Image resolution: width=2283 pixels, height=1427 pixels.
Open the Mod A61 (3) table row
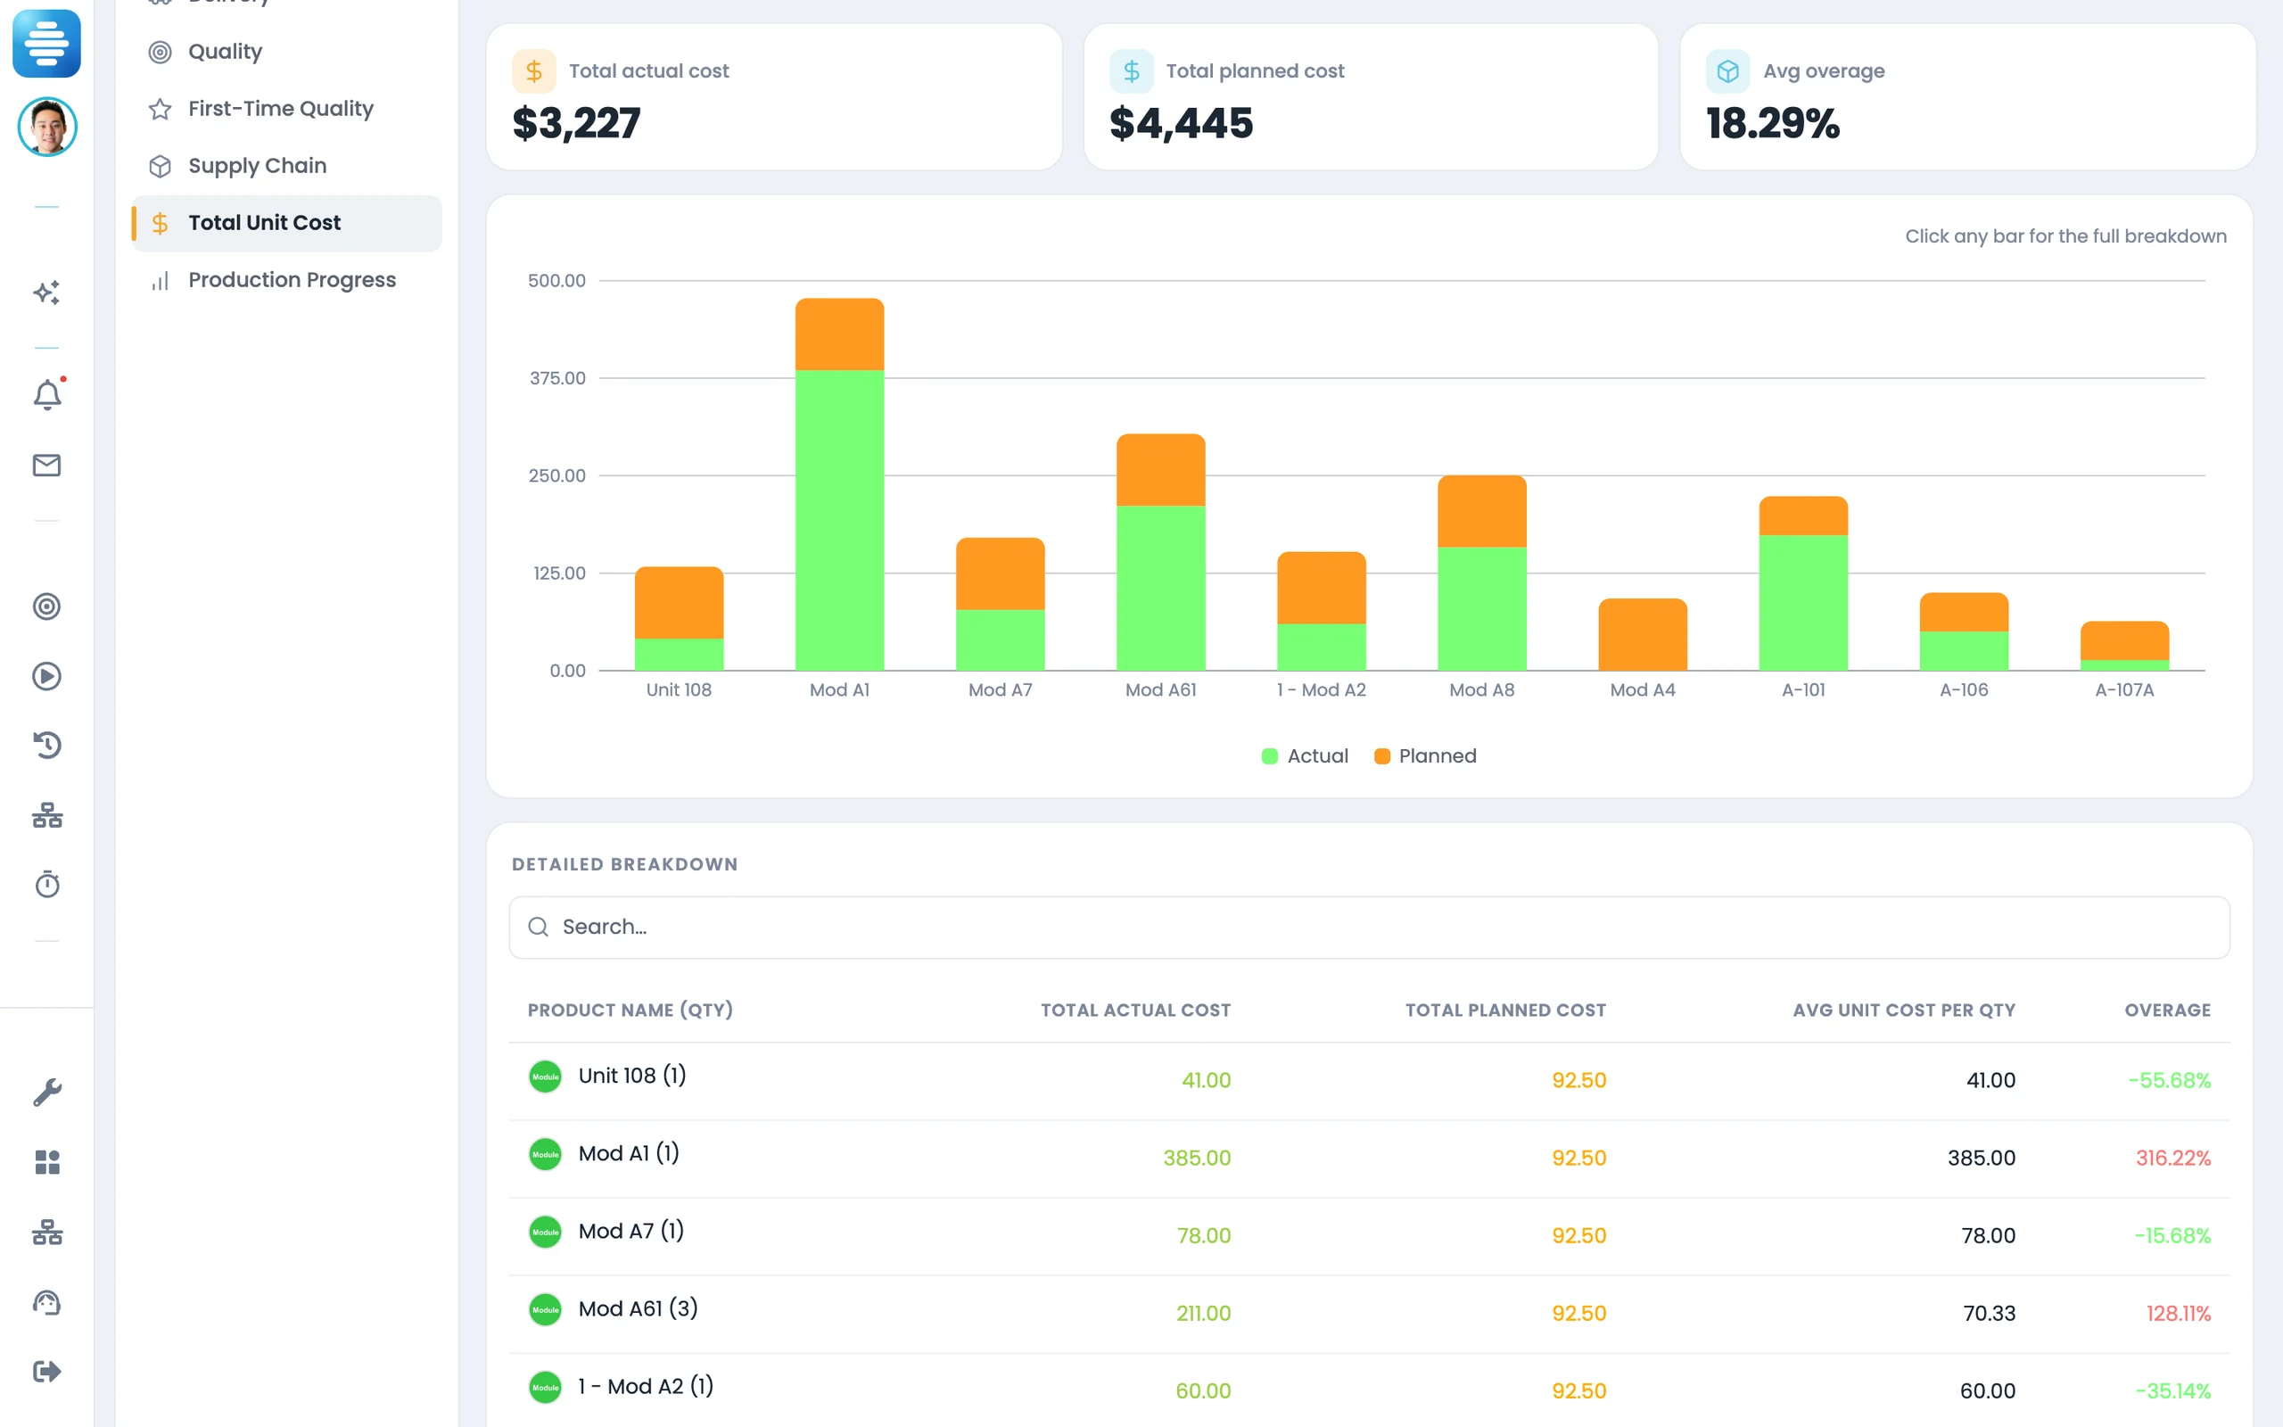1369,1313
